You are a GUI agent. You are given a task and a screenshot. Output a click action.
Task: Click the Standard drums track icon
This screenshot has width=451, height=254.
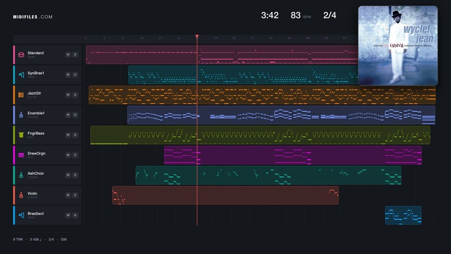tap(21, 55)
